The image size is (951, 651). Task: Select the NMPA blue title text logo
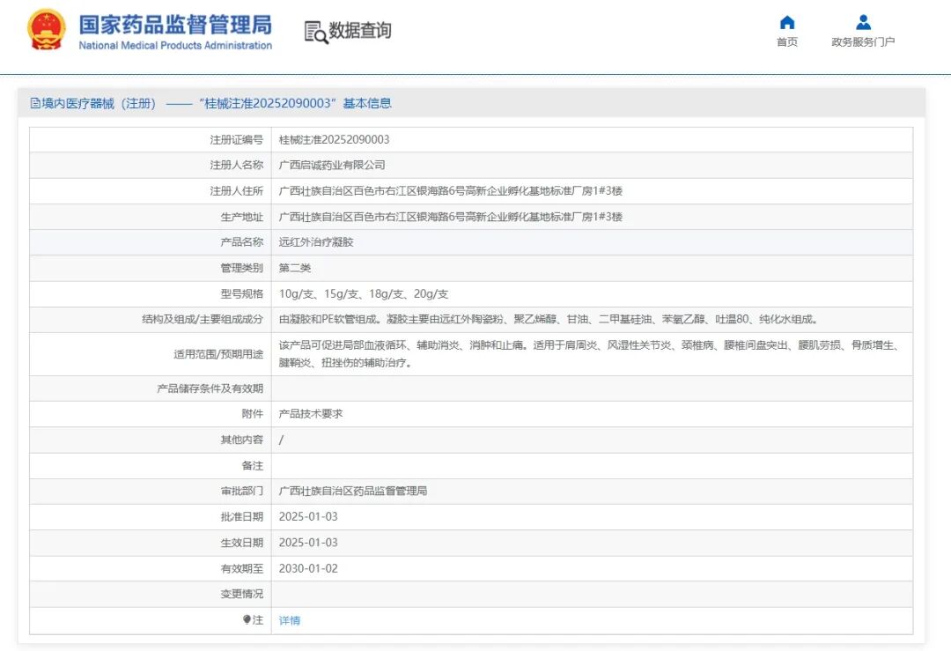pyautogui.click(x=175, y=27)
